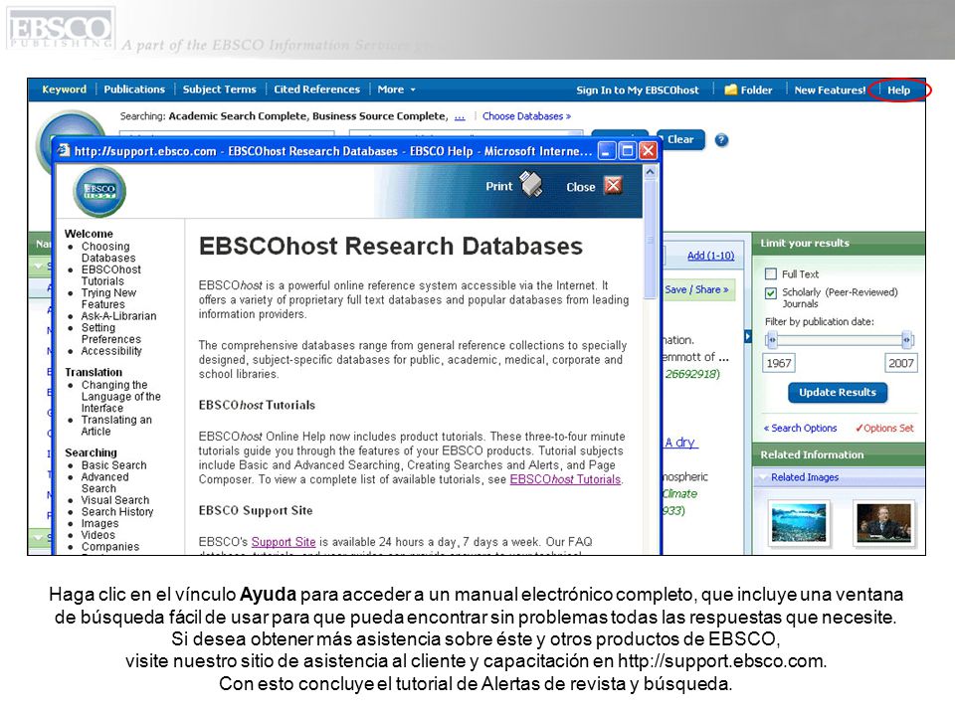Collapse the Related Images section
Viewport: 955px width, 716px height.
click(762, 477)
